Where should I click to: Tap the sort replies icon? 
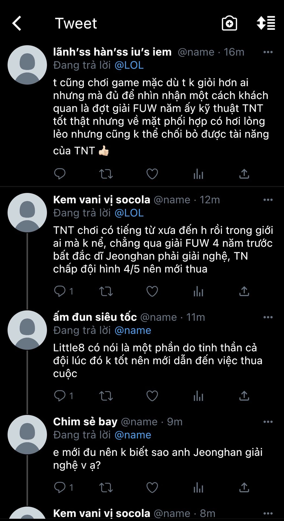(266, 23)
